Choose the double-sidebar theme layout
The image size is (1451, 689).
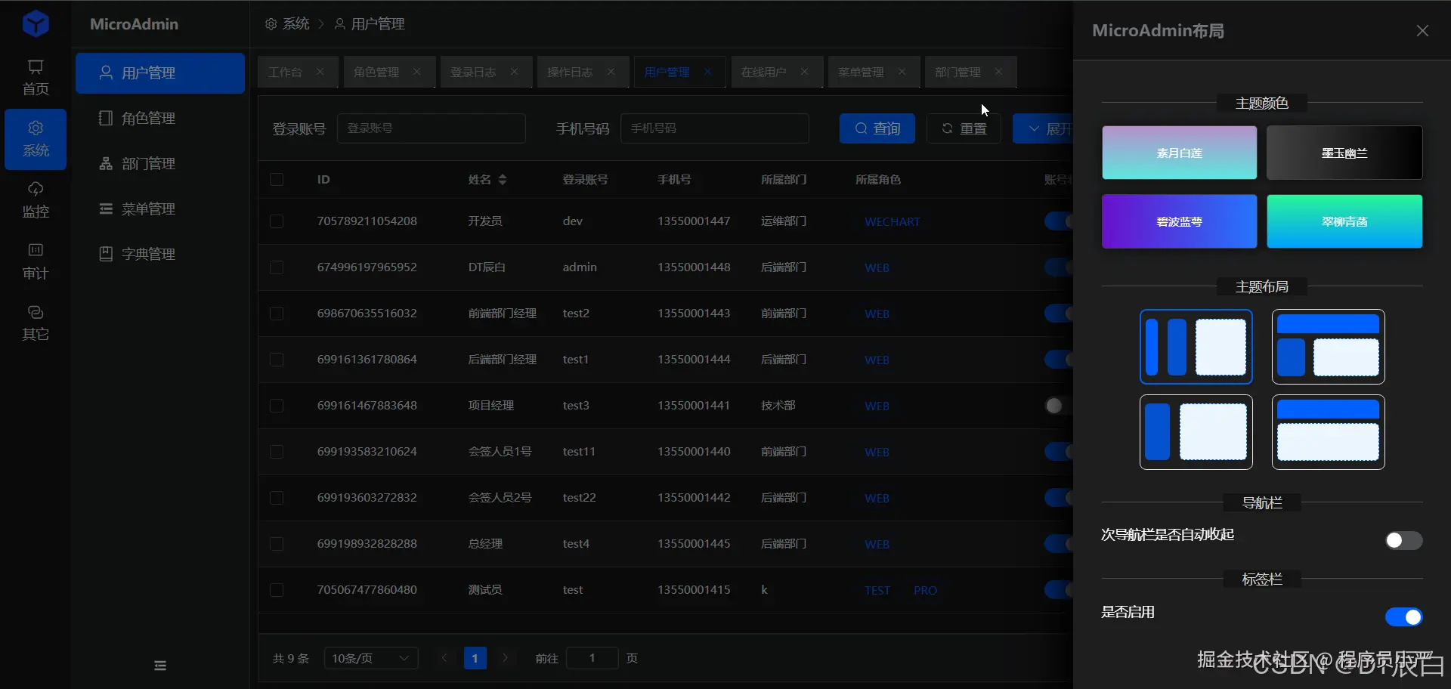pyautogui.click(x=1196, y=347)
